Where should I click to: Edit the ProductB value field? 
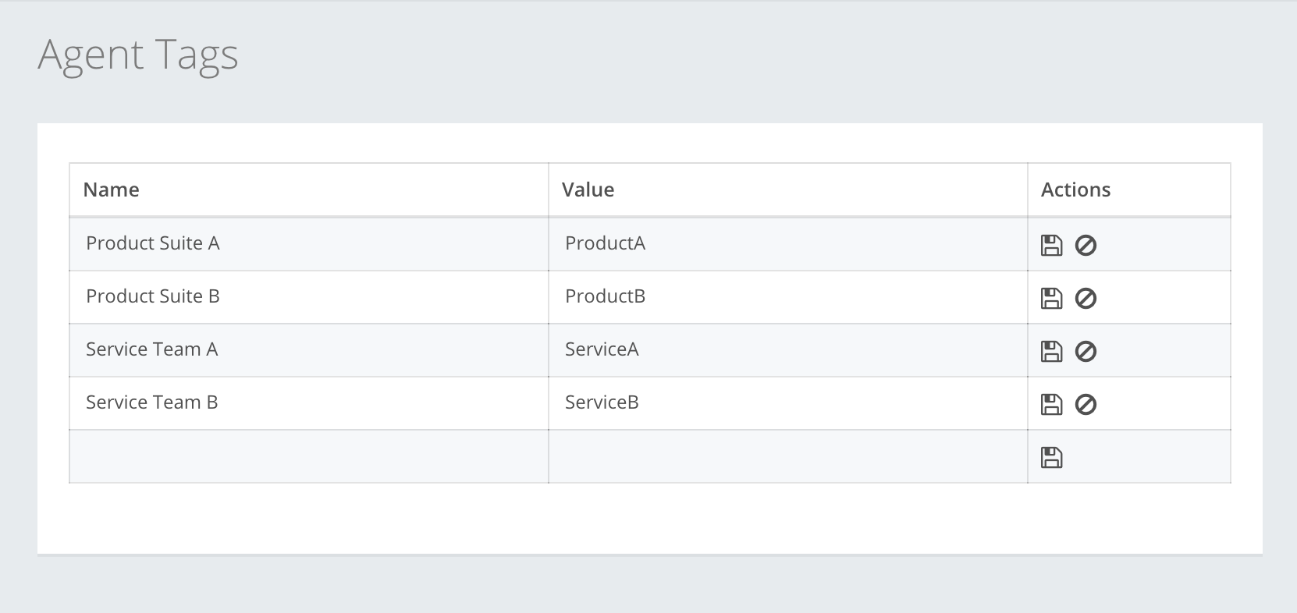(x=787, y=297)
